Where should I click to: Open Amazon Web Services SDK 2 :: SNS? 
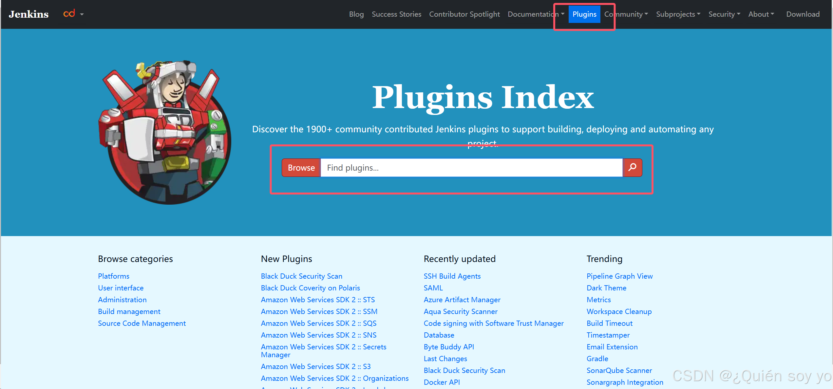[319, 335]
